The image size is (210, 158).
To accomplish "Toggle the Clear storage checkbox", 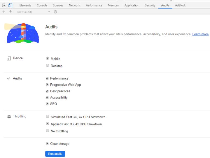I will pos(47,144).
